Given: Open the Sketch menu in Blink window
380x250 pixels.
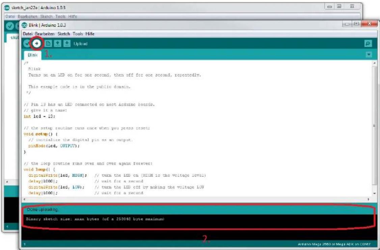Looking at the screenshot, I should coord(64,34).
